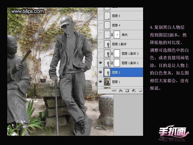Select the 图层 5 layer thumbnail

coord(107,16)
